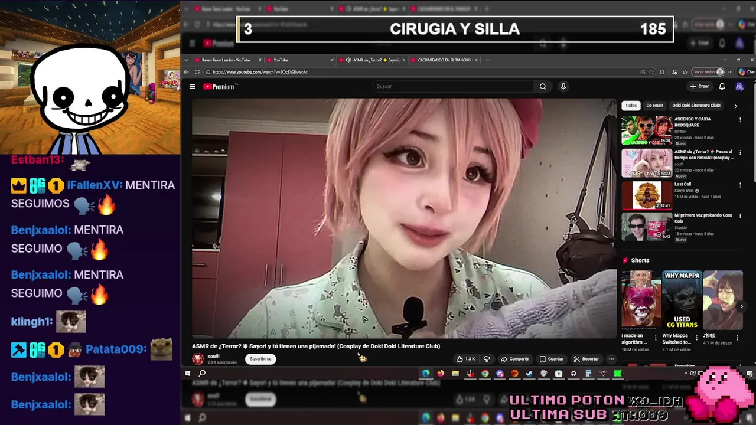Show more filter chips with right arrow
This screenshot has width=756, height=425.
(735, 106)
